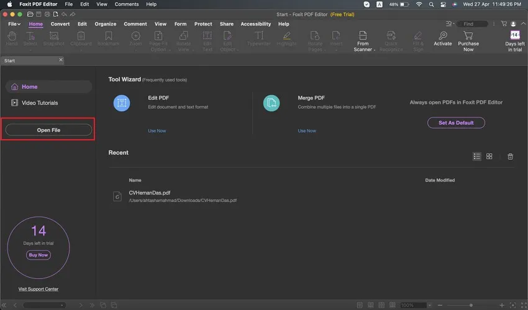Open the File dropdown menu
The height and width of the screenshot is (310, 528).
14,24
